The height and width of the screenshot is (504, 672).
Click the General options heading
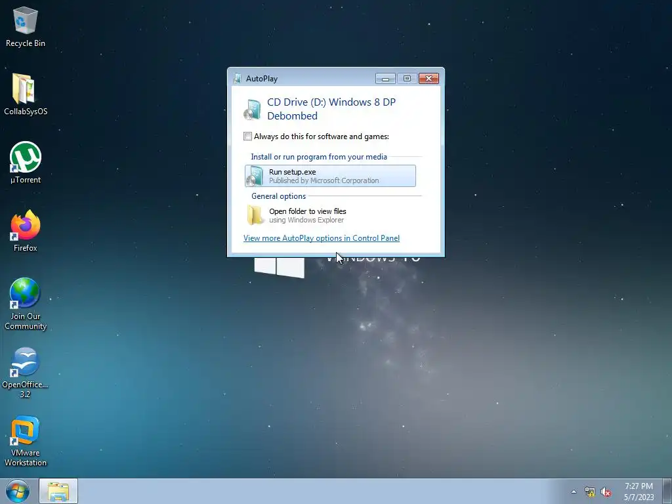278,196
